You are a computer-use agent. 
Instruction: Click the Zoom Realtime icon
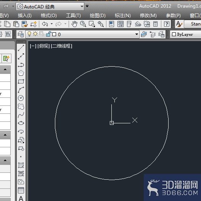click(83, 24)
